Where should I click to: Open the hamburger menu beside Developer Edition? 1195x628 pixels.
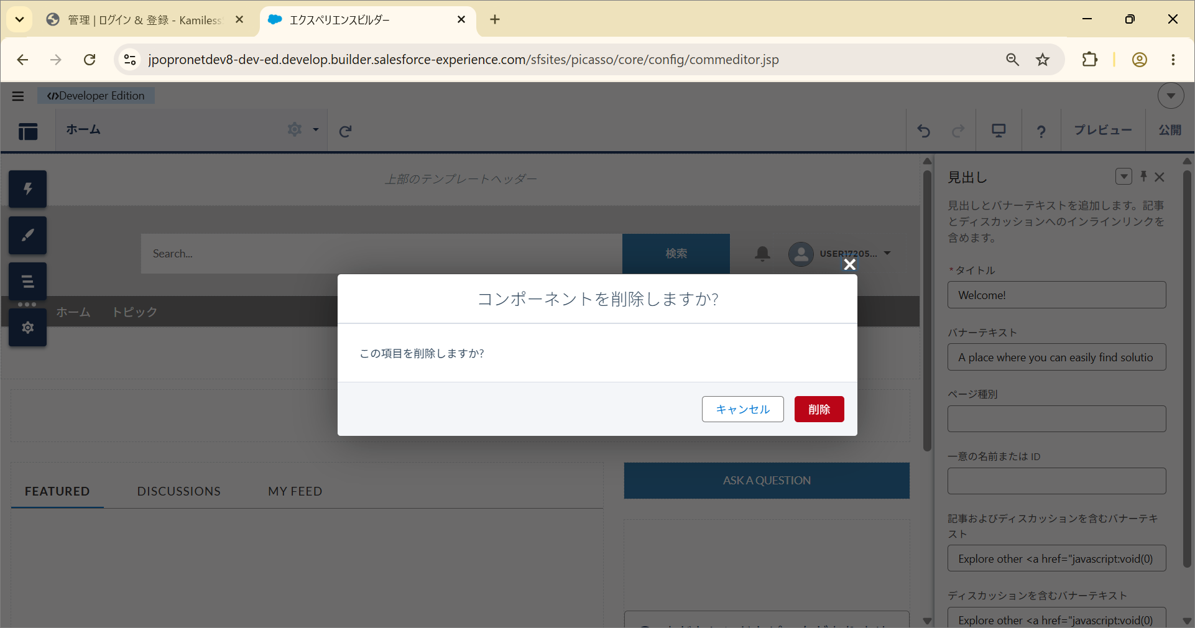(x=18, y=96)
